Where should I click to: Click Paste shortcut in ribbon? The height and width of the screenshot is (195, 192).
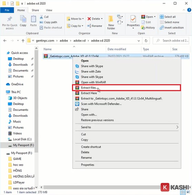tap(51, 28)
